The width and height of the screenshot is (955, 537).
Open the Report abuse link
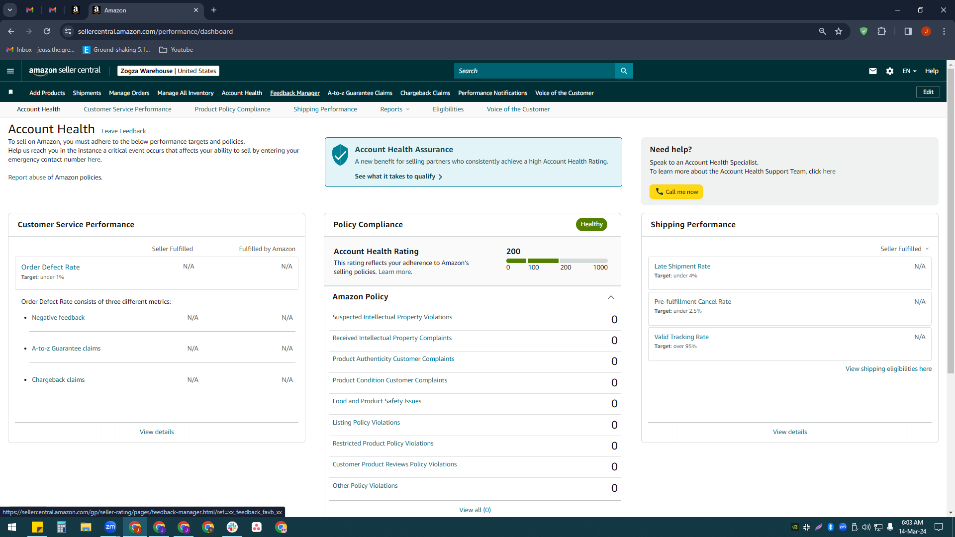pos(27,178)
